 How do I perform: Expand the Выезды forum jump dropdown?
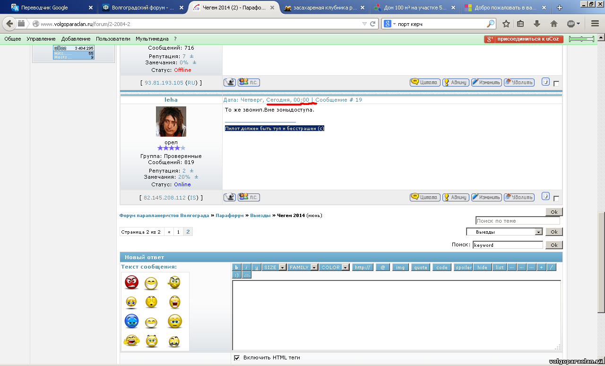[x=538, y=232]
